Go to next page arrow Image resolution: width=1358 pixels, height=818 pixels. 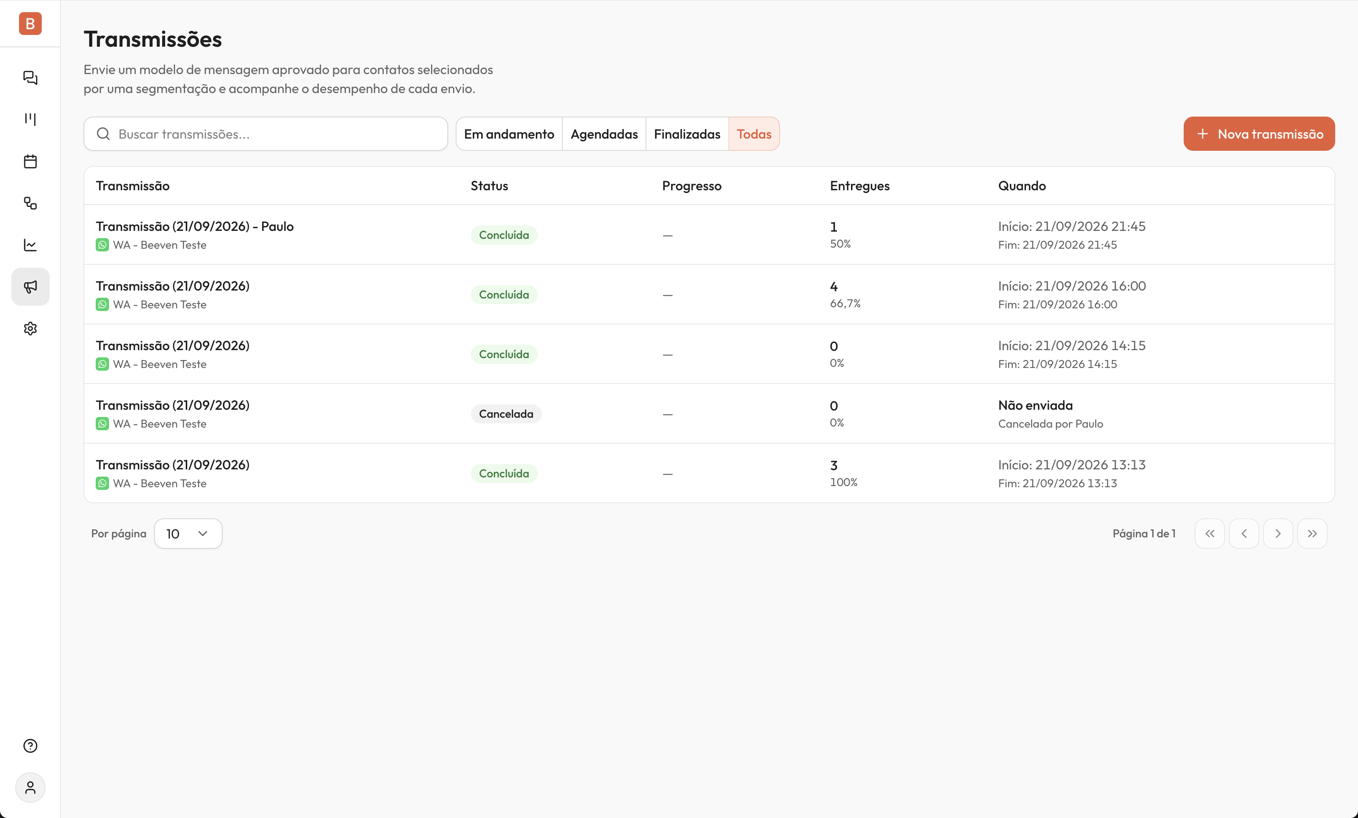click(1278, 534)
